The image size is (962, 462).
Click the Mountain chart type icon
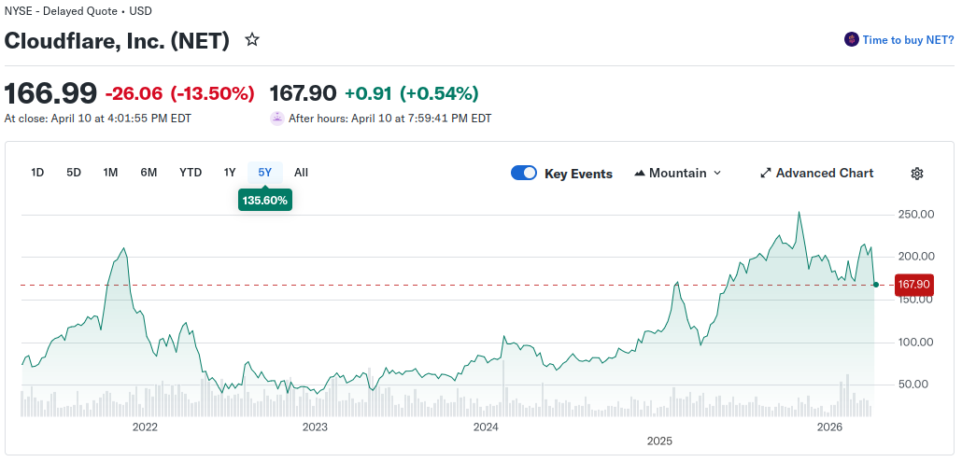[x=639, y=174]
